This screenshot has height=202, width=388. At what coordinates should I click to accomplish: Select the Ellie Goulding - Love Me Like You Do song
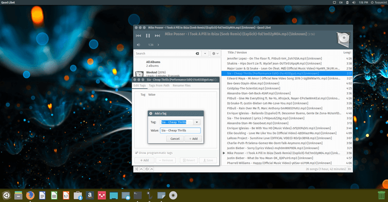point(287,133)
